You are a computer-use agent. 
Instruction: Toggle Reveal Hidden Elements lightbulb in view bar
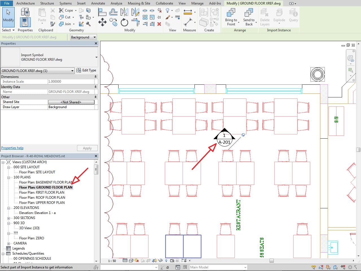coord(166,261)
